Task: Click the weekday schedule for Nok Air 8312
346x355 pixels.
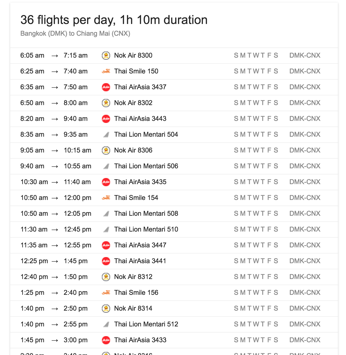Action: 256,277
